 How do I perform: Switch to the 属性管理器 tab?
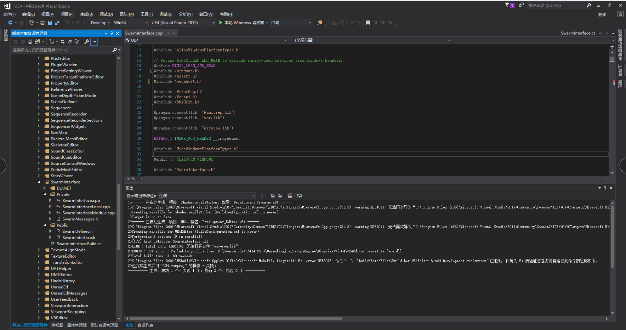77,325
